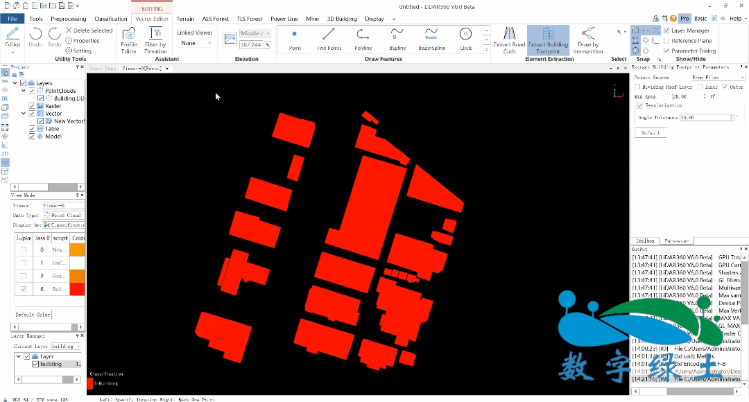Switch to the 3D Building ribbon tab
Image resolution: width=749 pixels, height=402 pixels.
tap(341, 19)
